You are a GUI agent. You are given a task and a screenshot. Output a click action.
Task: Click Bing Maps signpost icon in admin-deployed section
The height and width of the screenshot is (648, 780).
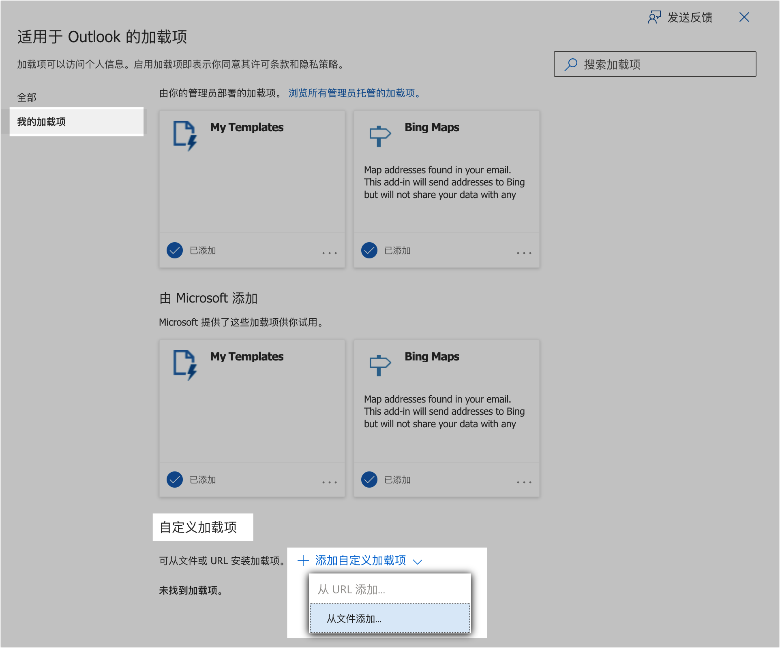tap(379, 136)
